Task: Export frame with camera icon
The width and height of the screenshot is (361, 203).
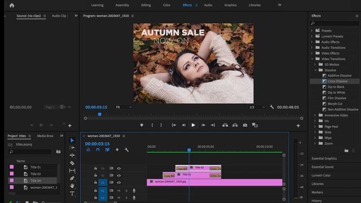Action: [x=245, y=125]
